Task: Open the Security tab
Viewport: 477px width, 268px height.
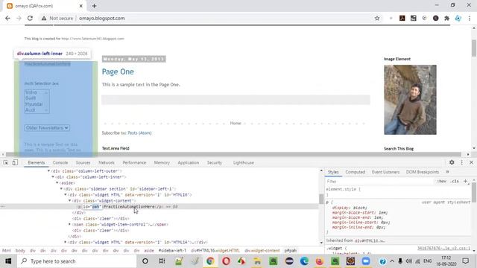Action: pos(215,163)
